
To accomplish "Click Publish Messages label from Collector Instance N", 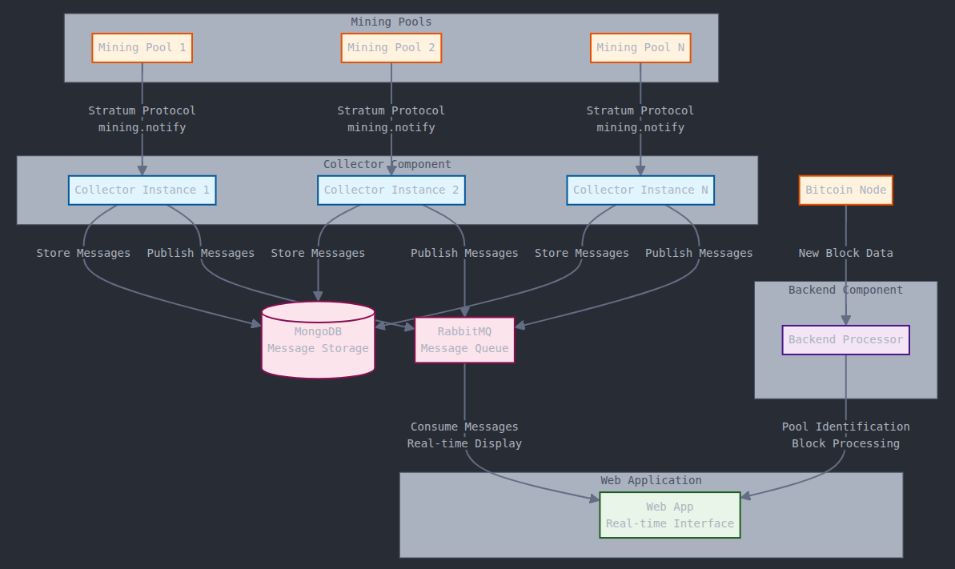I will tap(699, 253).
